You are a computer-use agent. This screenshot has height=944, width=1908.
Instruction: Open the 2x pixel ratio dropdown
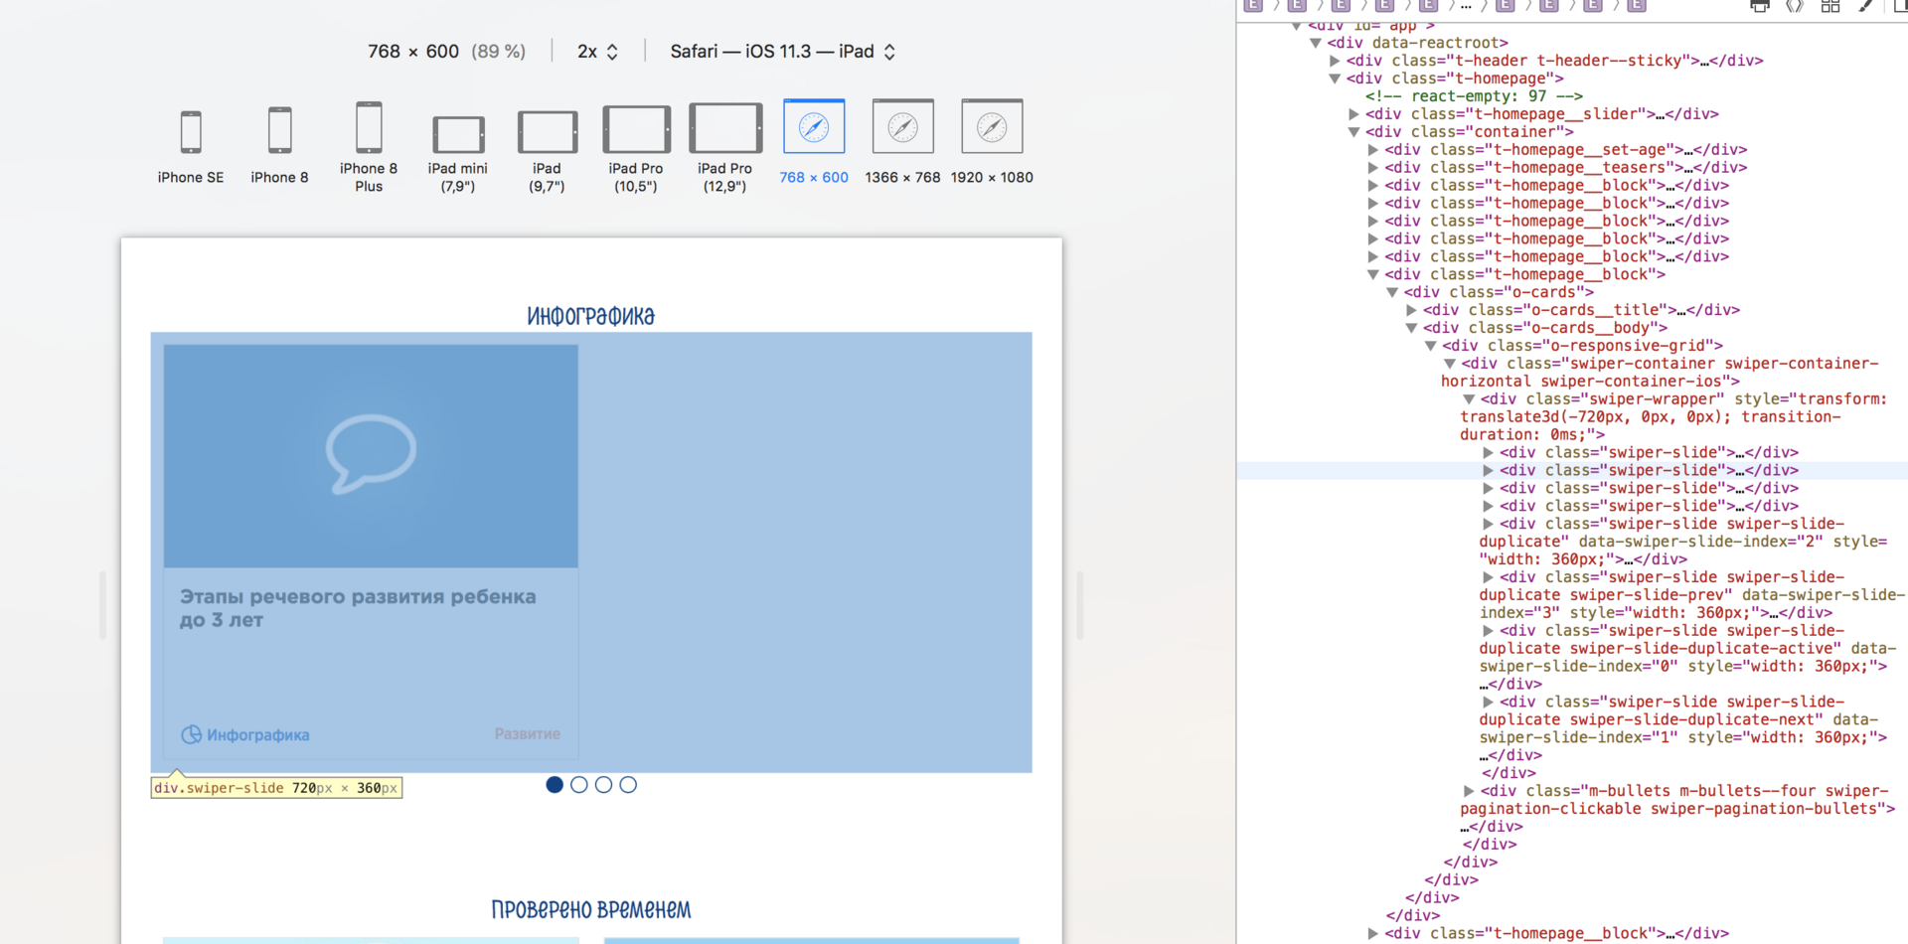click(597, 52)
